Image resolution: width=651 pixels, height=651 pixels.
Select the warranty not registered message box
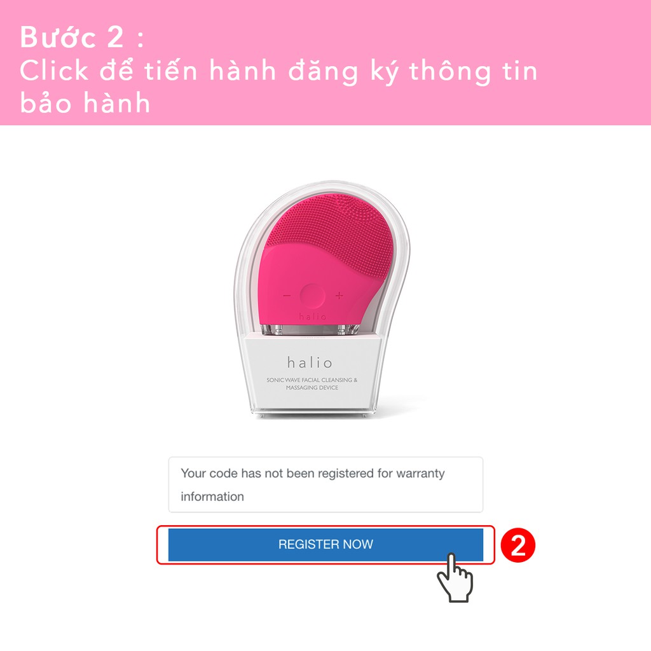pos(325,484)
